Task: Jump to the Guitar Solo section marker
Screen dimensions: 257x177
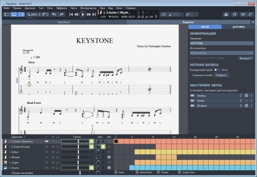Action: tap(187, 172)
